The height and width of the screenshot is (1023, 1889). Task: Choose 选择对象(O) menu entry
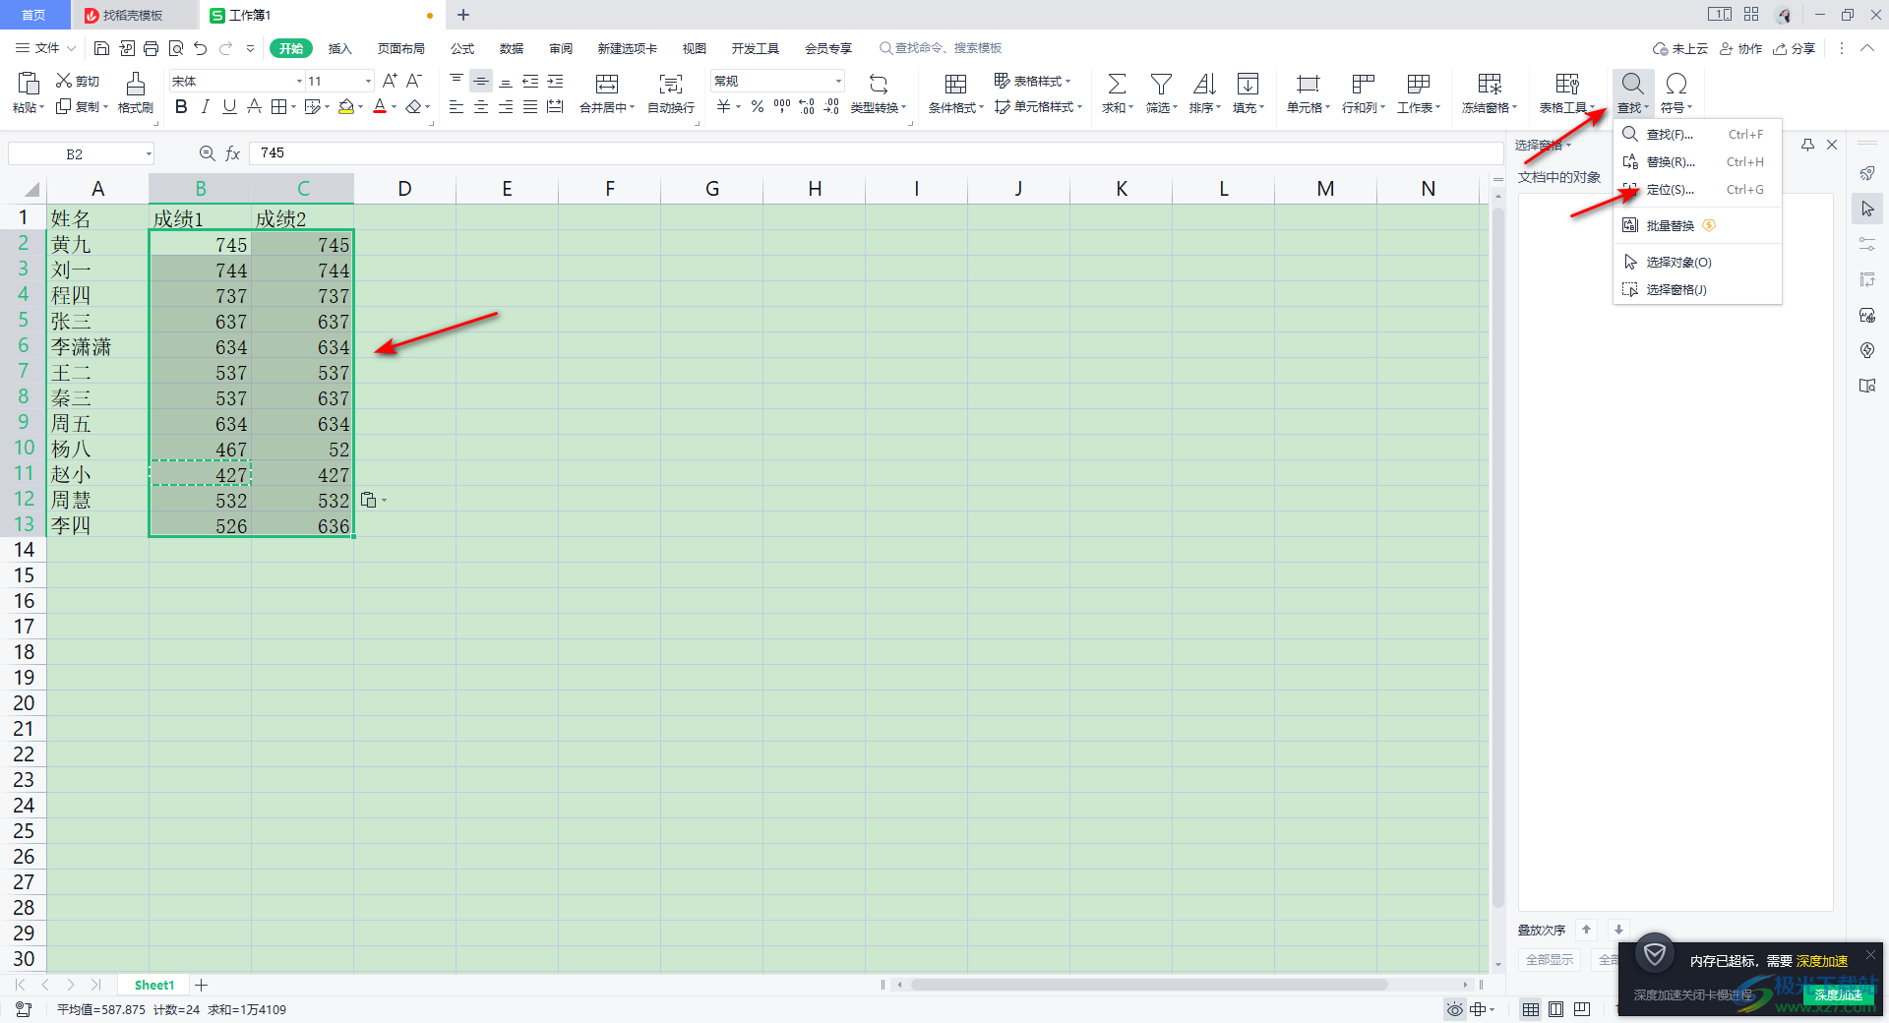tap(1697, 262)
